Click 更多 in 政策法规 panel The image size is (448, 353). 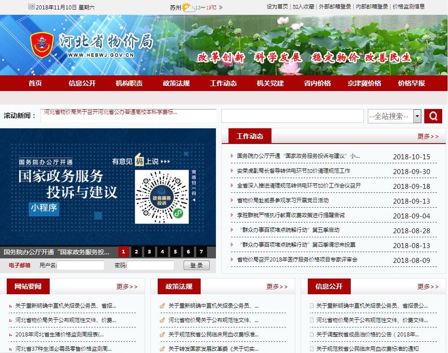click(277, 287)
